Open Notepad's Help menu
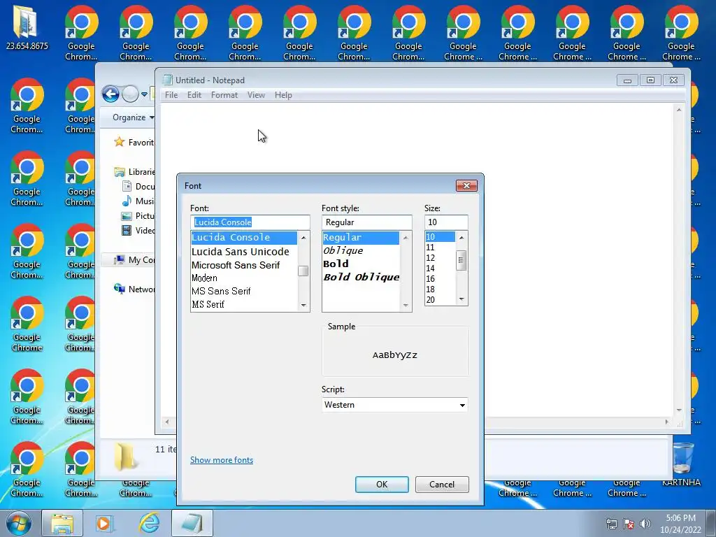Screen dimensions: 716x537 283,95
